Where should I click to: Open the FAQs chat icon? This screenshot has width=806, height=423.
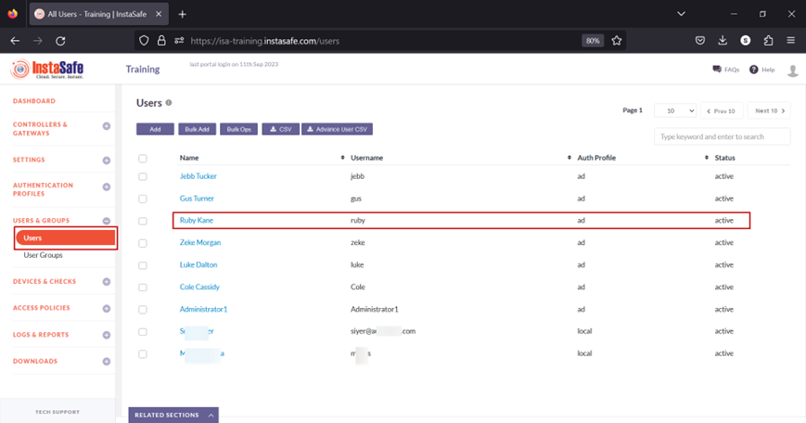[717, 70]
